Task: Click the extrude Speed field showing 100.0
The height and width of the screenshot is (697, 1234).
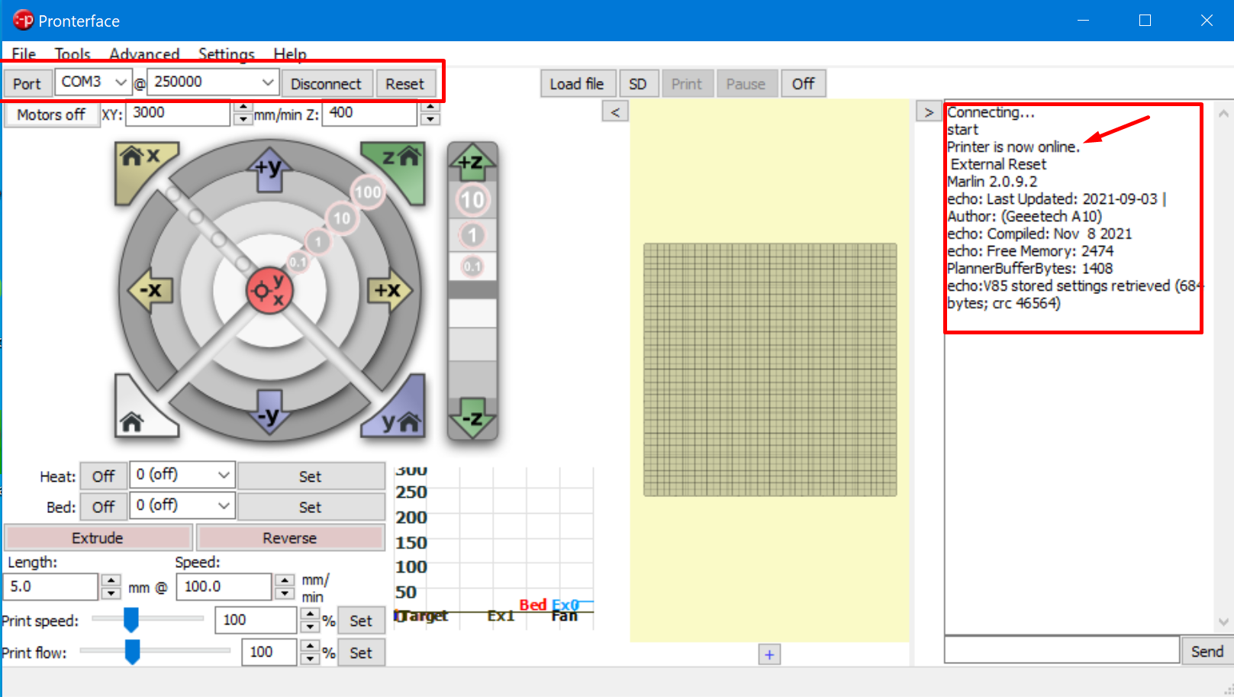Action: pyautogui.click(x=224, y=586)
